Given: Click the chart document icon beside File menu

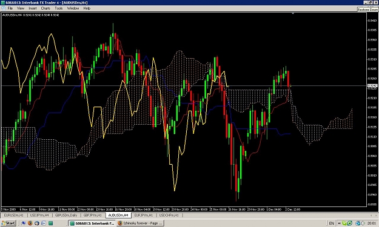Looking at the screenshot, I should tap(4, 8).
